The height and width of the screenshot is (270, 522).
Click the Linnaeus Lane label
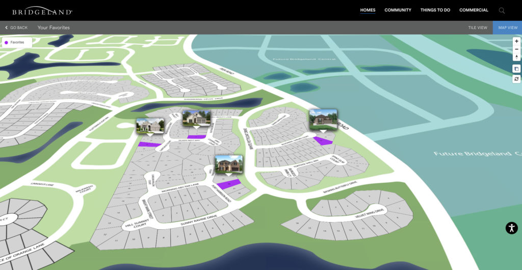[42, 184]
